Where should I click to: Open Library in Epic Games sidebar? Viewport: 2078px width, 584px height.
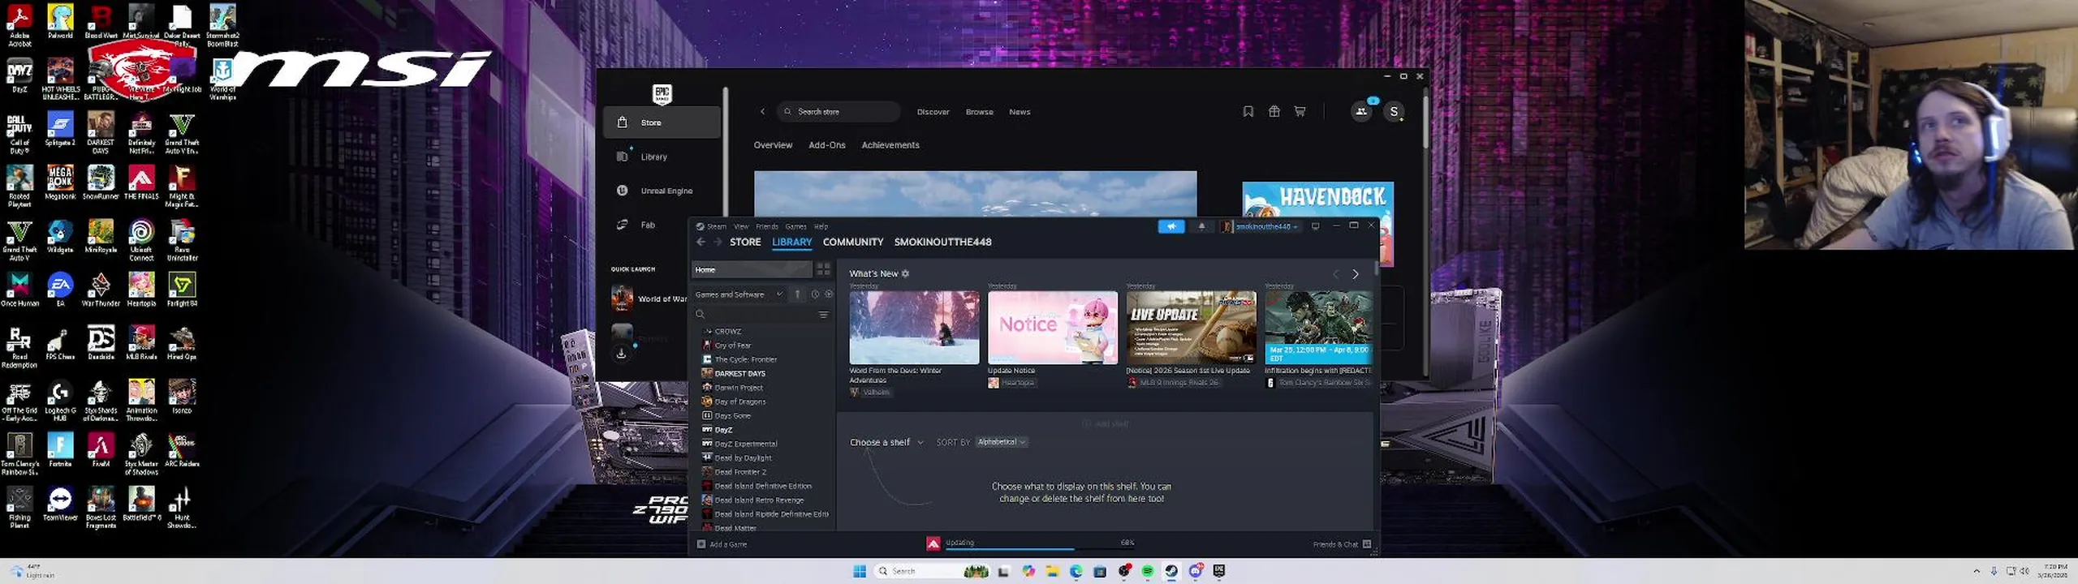(662, 157)
